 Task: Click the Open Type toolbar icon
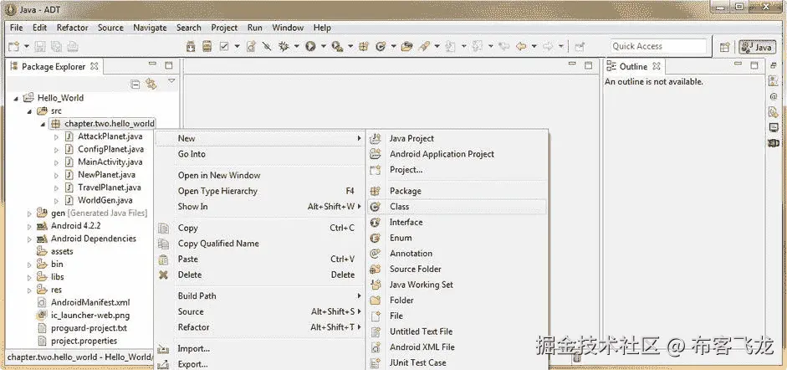(407, 46)
